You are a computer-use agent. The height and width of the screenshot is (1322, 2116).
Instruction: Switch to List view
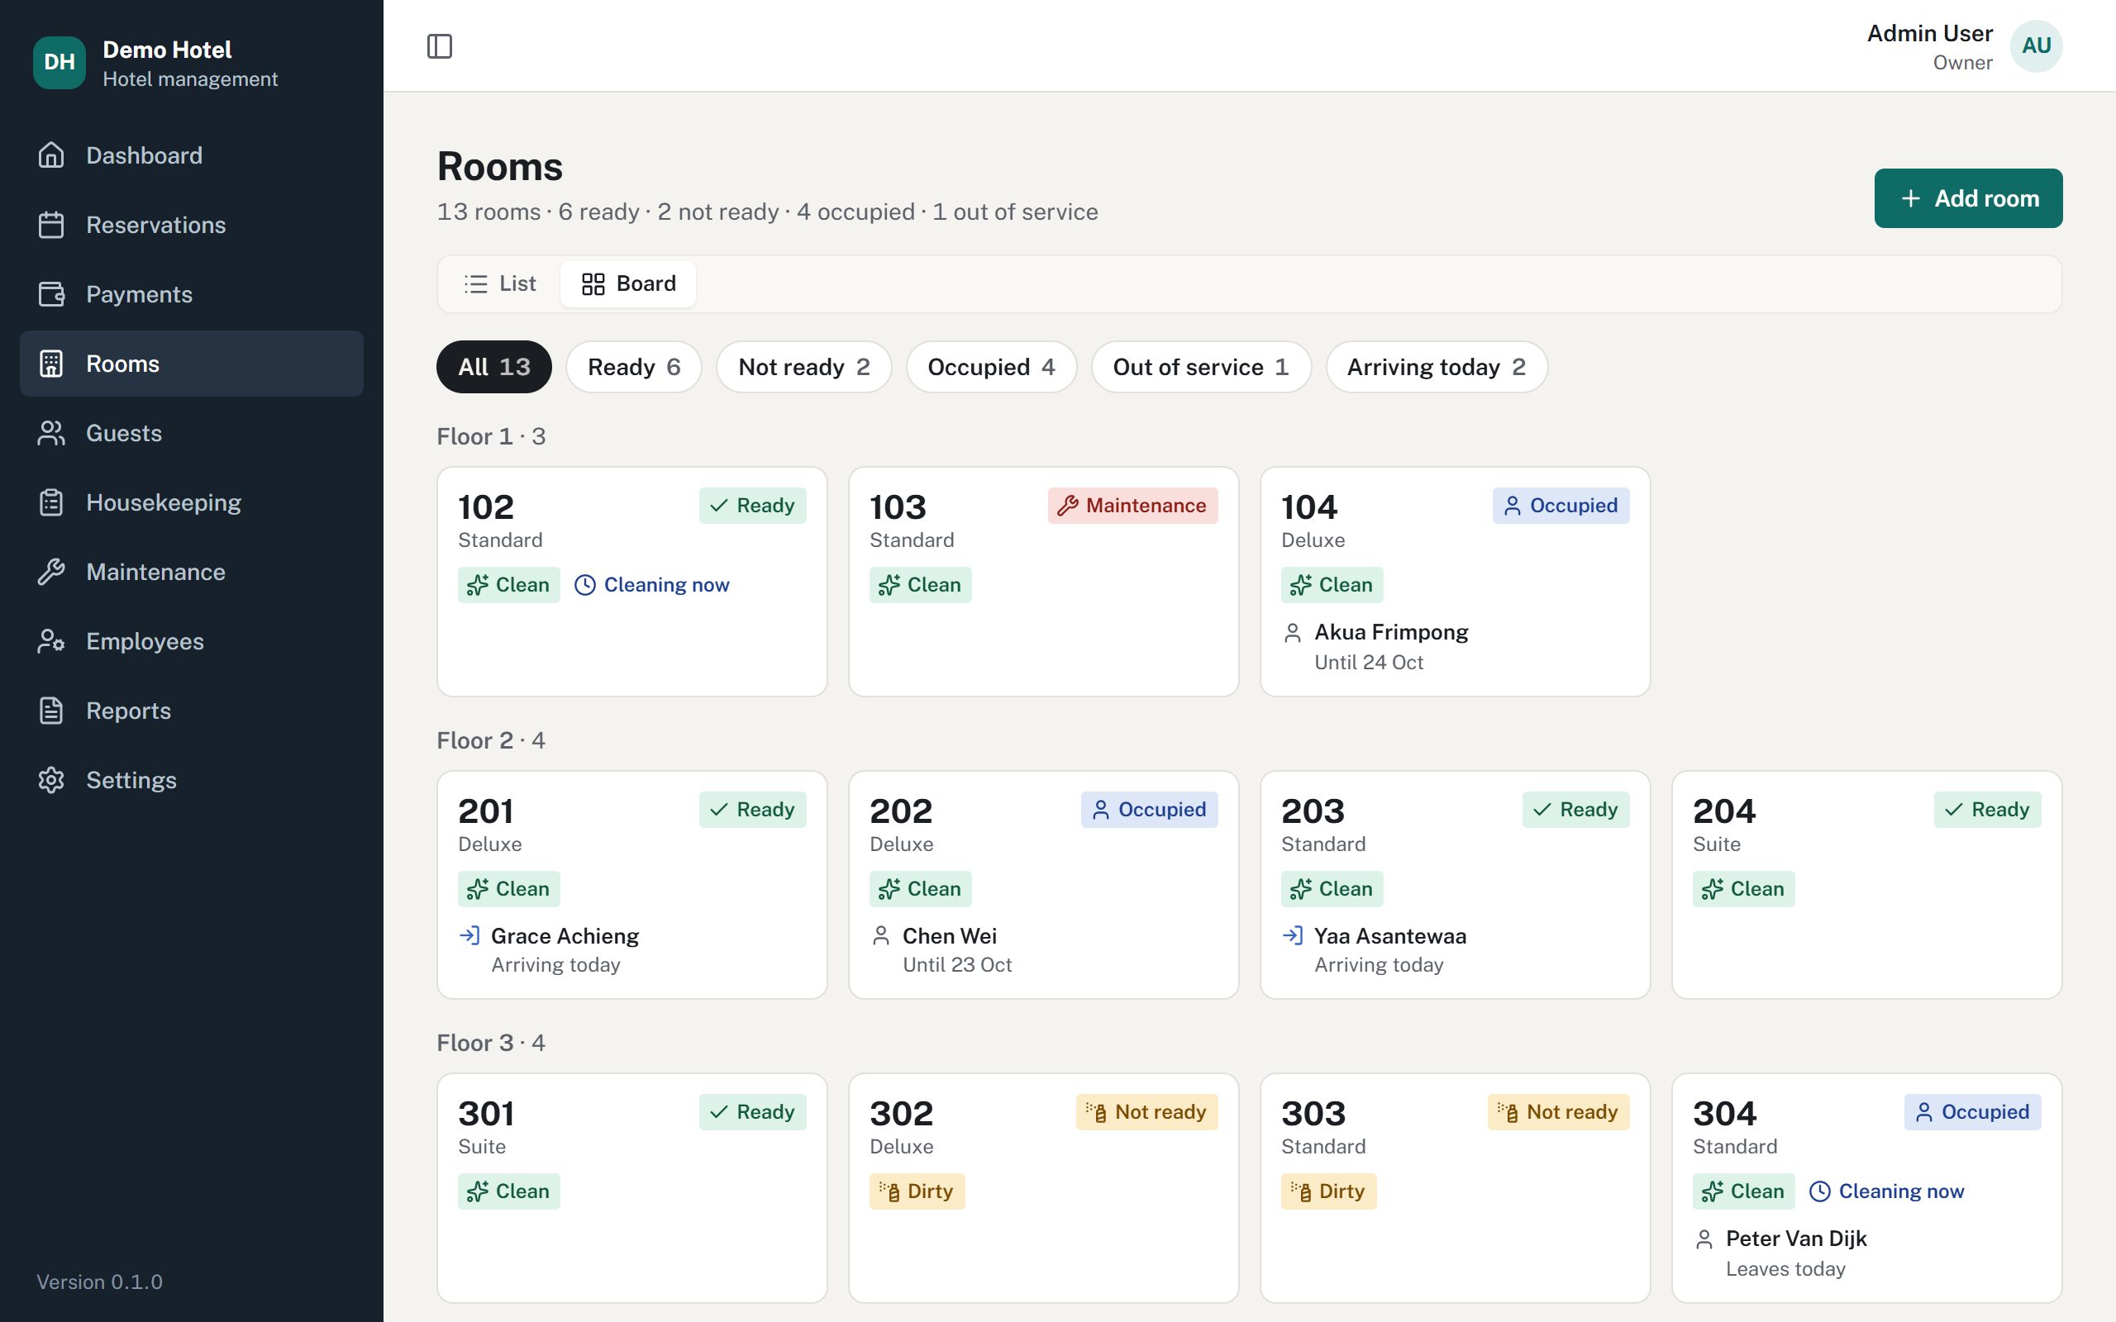500,283
